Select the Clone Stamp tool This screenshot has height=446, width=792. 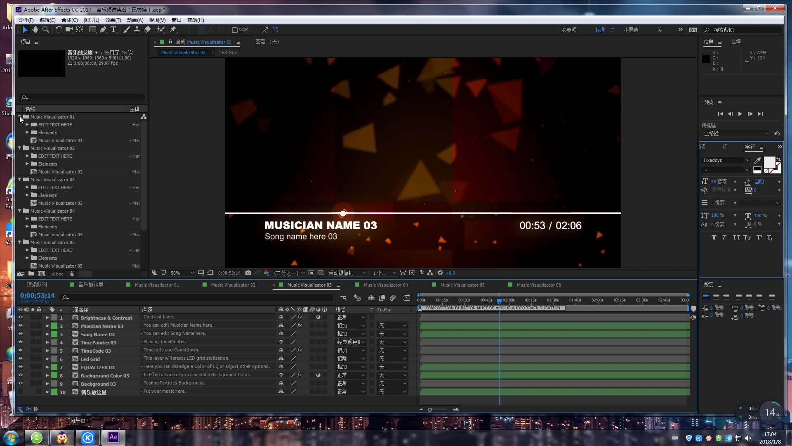point(137,30)
